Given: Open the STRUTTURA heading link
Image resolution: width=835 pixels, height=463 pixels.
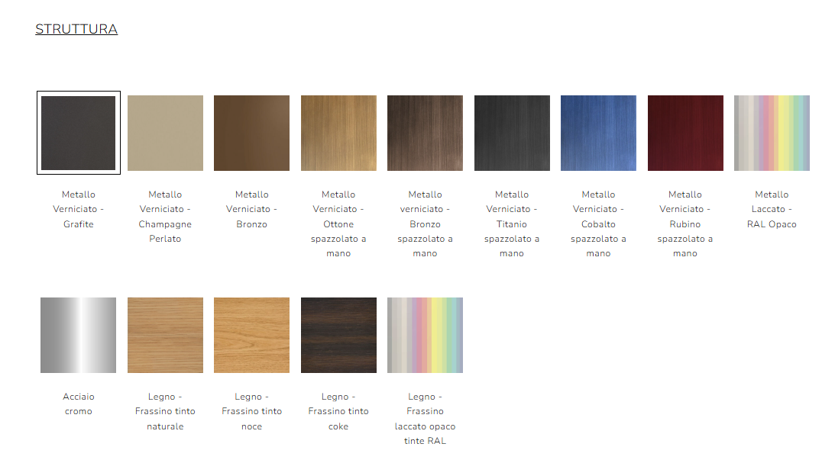Looking at the screenshot, I should (76, 29).
